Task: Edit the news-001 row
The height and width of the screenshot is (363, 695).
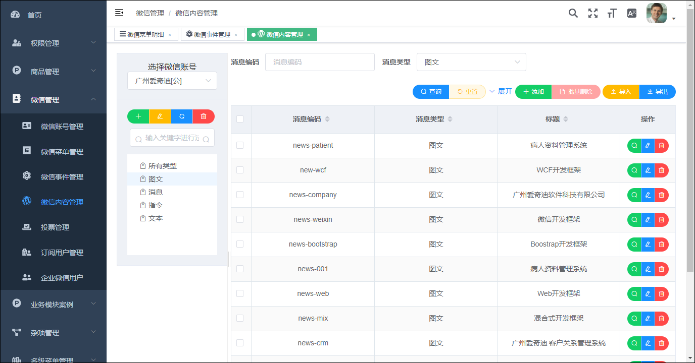Action: point(648,269)
